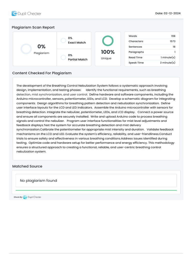Click the checked content paragraph text
The image size is (192, 256).
click(x=96, y=118)
